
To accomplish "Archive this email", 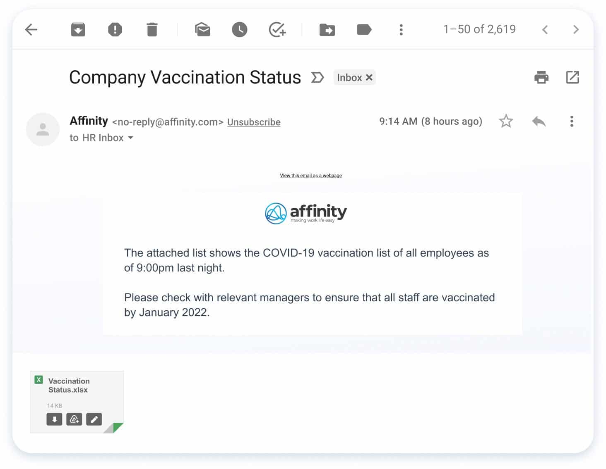I will coord(78,30).
